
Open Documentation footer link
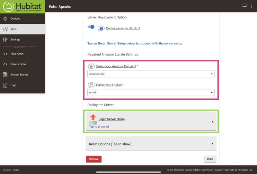pos(193,170)
